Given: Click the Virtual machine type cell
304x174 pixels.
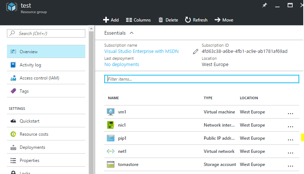Looking at the screenshot, I should click(x=219, y=112).
